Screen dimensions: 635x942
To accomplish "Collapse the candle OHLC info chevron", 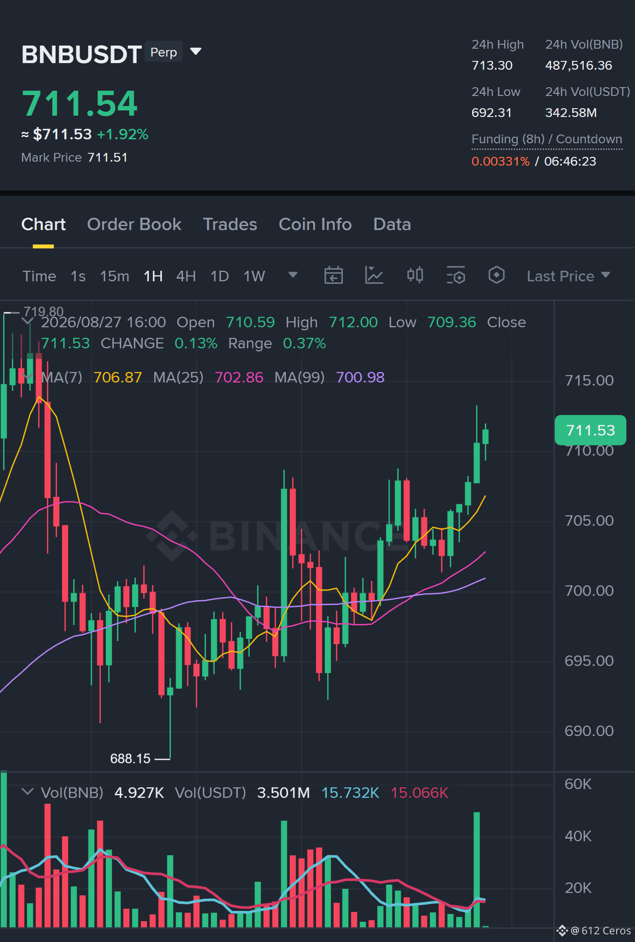I will pyautogui.click(x=28, y=322).
